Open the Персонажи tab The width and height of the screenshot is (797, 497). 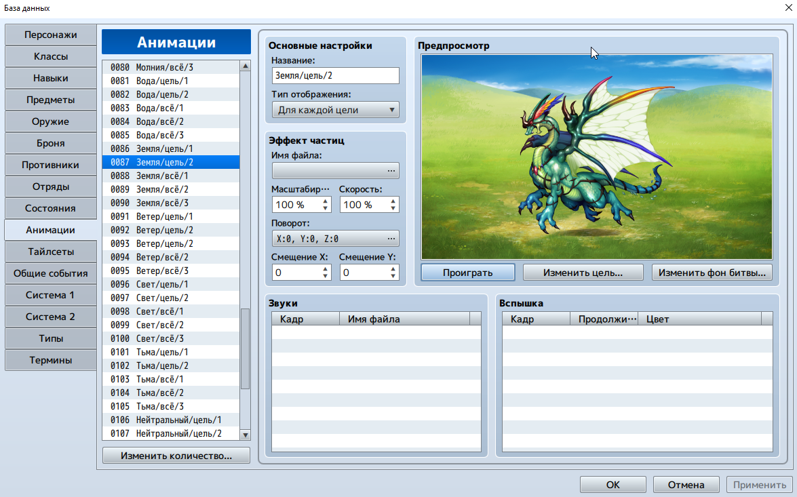coord(51,35)
